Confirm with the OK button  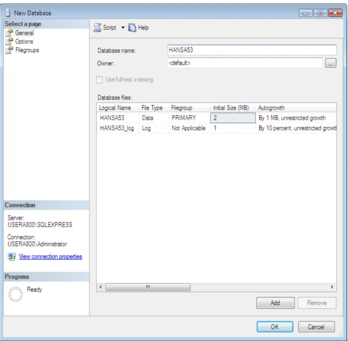pos(275,327)
